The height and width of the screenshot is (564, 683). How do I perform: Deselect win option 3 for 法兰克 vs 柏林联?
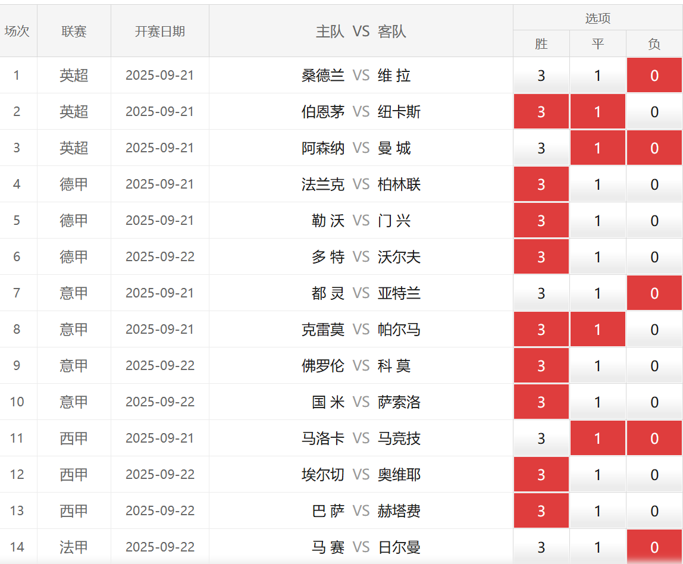pyautogui.click(x=541, y=184)
